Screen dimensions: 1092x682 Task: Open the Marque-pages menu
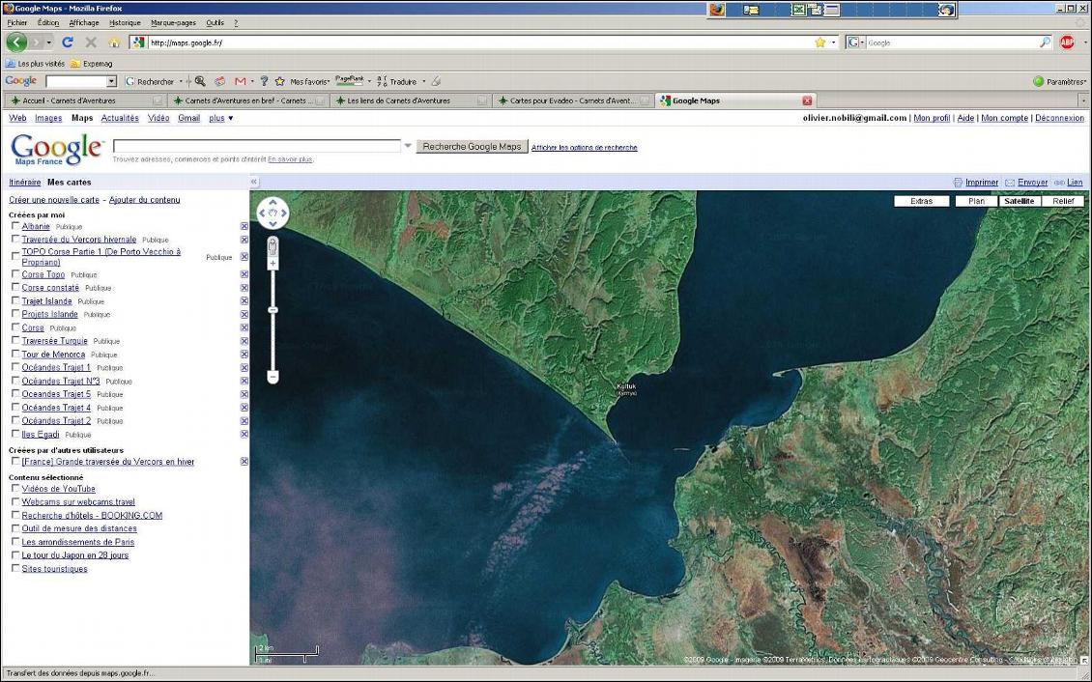(x=173, y=23)
